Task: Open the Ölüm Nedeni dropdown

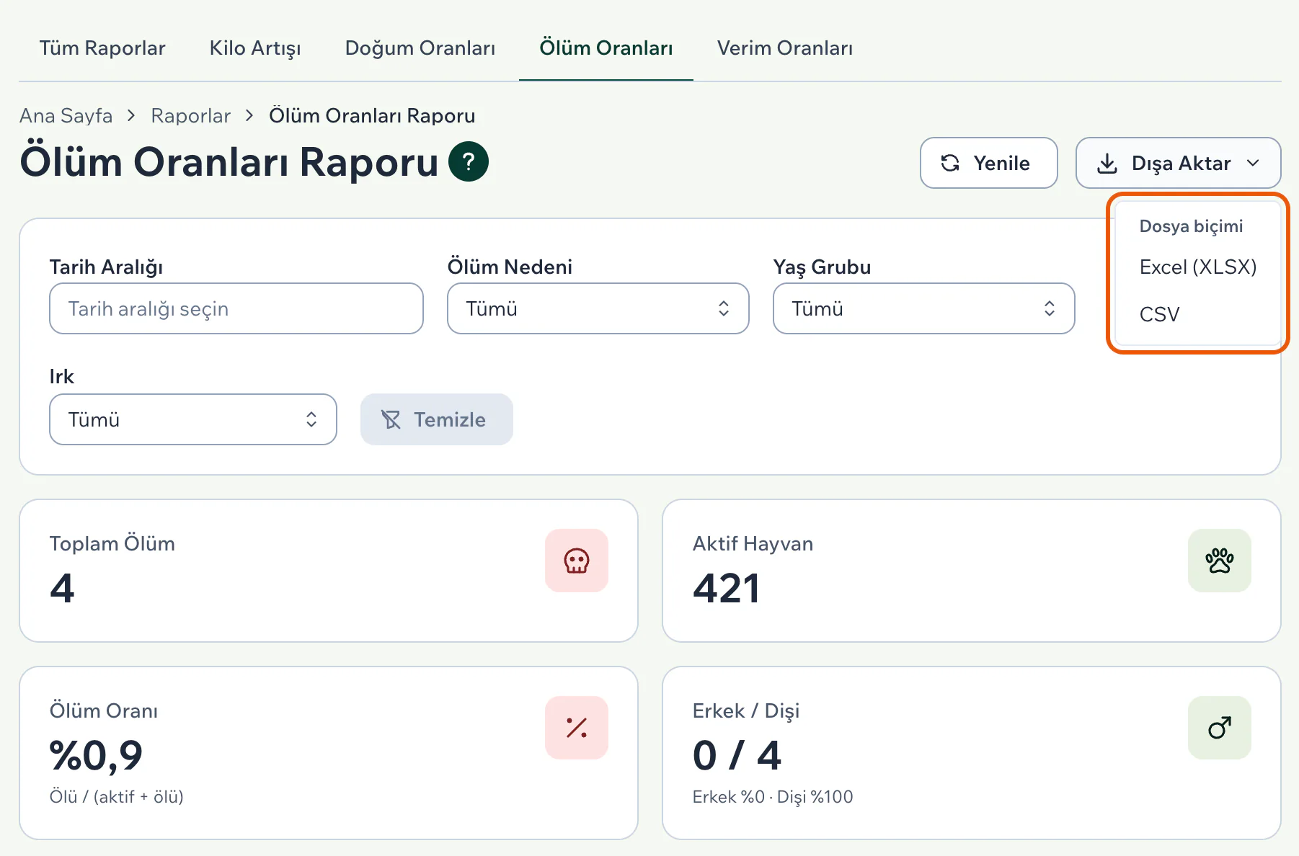Action: [x=598, y=308]
